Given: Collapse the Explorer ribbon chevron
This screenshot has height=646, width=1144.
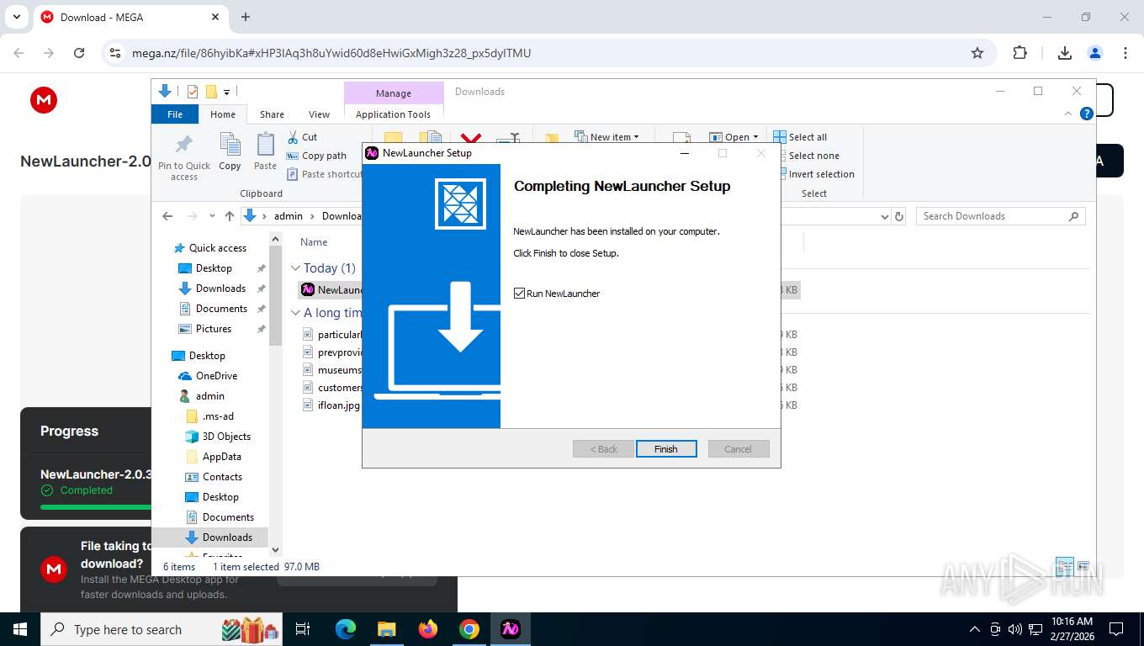Looking at the screenshot, I should tap(1069, 114).
